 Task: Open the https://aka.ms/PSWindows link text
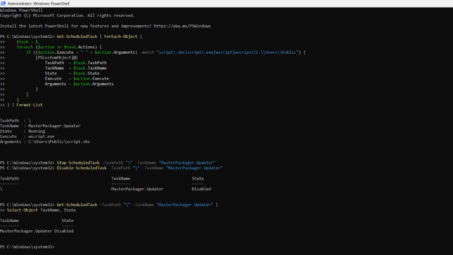[182, 26]
